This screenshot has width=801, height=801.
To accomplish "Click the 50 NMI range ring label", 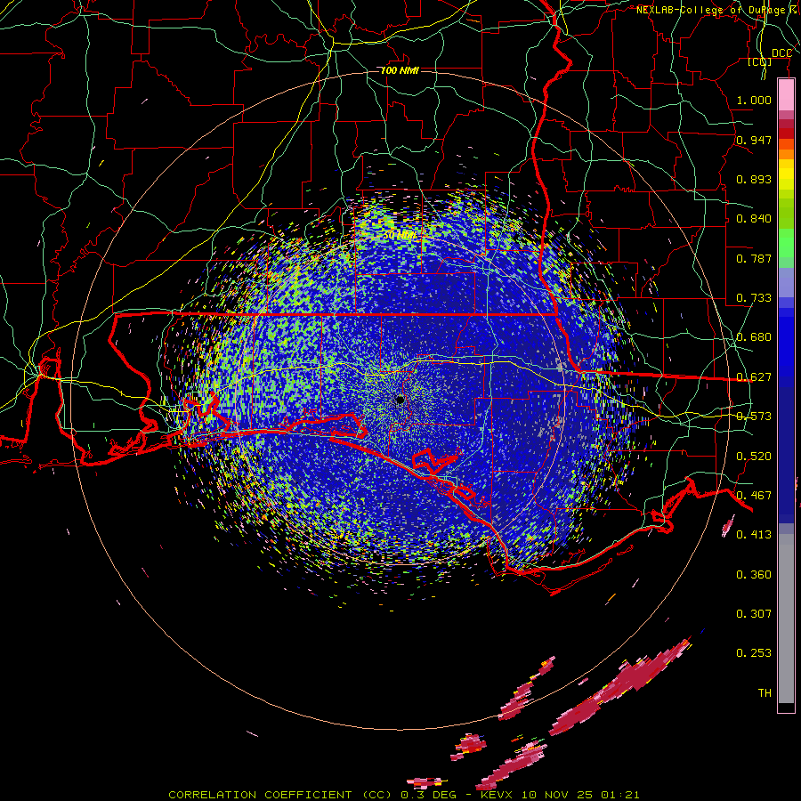I will click(x=400, y=236).
